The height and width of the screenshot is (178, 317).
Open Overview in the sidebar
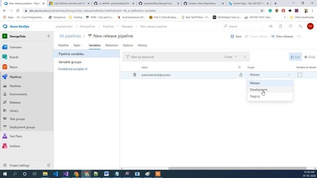tap(15, 47)
